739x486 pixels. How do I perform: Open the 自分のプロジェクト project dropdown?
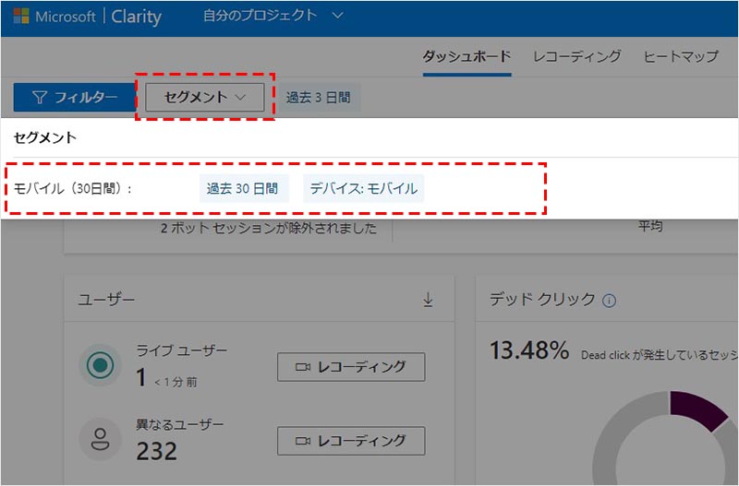272,16
